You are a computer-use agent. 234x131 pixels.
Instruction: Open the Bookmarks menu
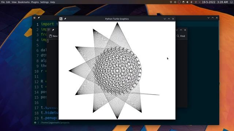24,2
